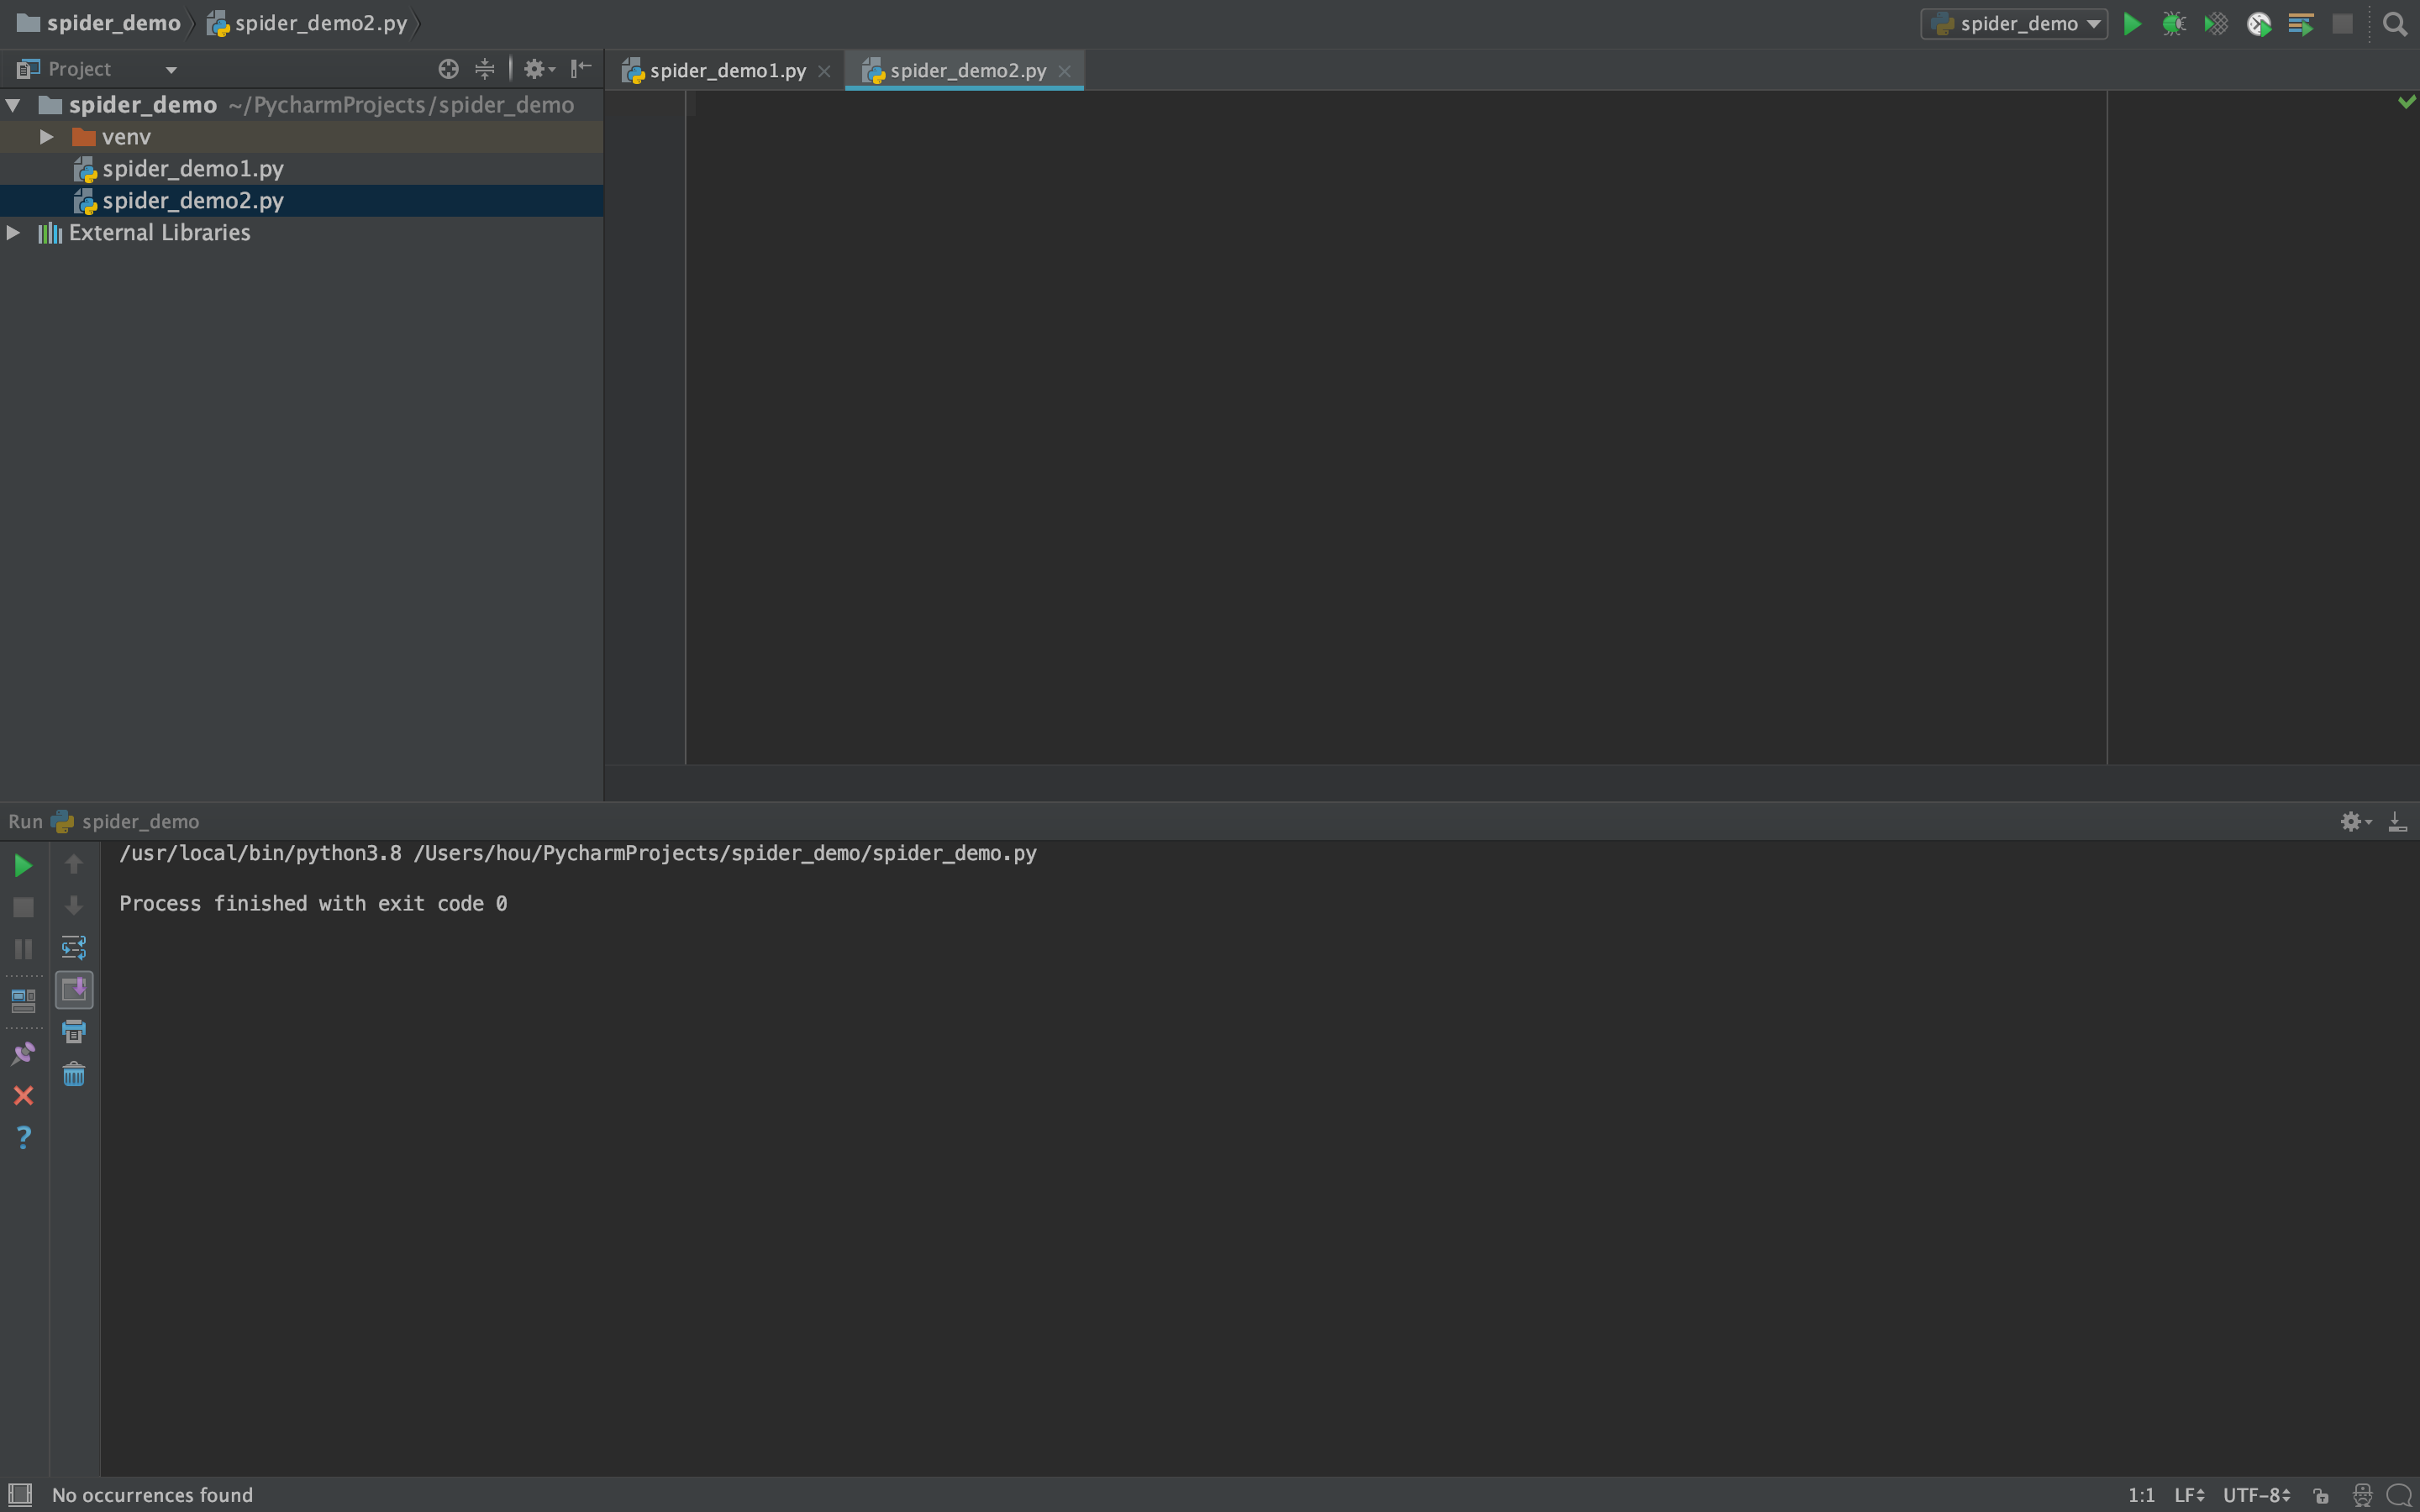The image size is (2420, 1512).
Task: Expand the venv folder
Action: point(46,137)
